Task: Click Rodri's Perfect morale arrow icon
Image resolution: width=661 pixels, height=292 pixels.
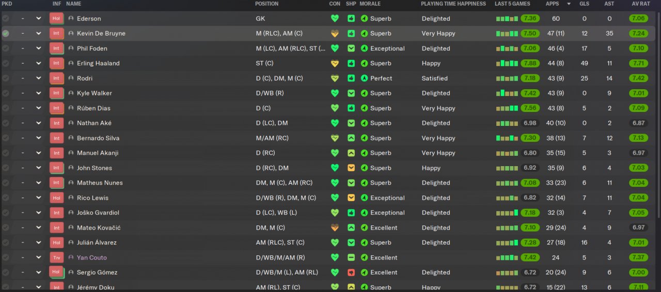Action: [364, 78]
